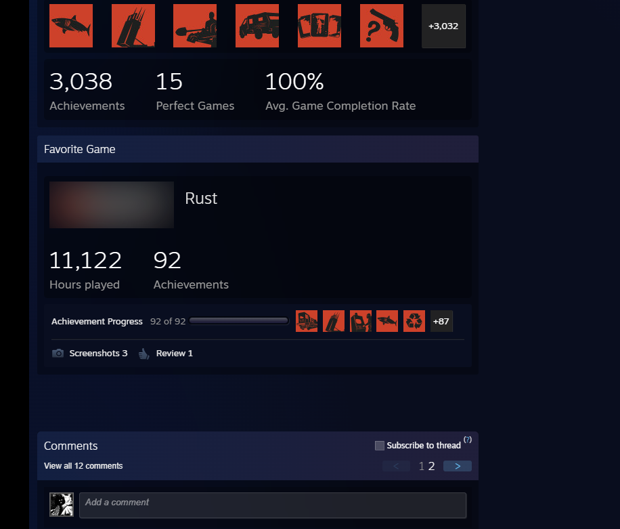This screenshot has width=620, height=529.
Task: Open the train achievement icon in Rust progress
Action: click(307, 321)
